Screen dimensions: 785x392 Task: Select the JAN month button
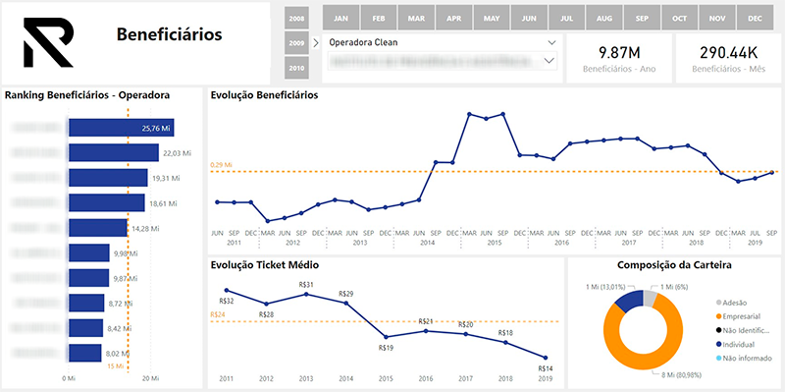[x=340, y=18]
